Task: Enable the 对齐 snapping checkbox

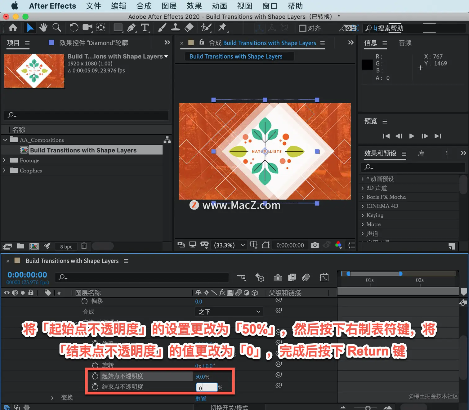Action: click(302, 28)
